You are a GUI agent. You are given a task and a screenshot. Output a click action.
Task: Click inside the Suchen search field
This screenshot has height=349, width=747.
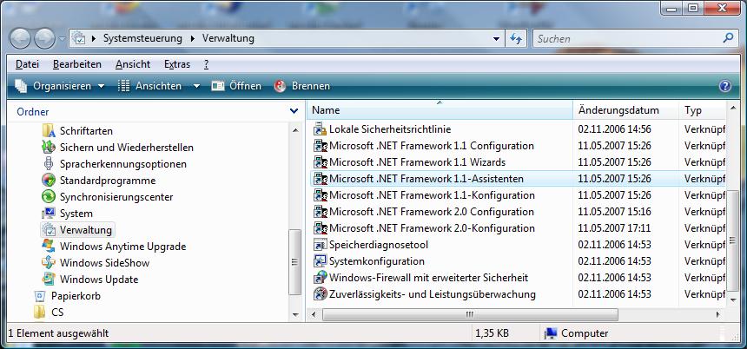pyautogui.click(x=625, y=39)
